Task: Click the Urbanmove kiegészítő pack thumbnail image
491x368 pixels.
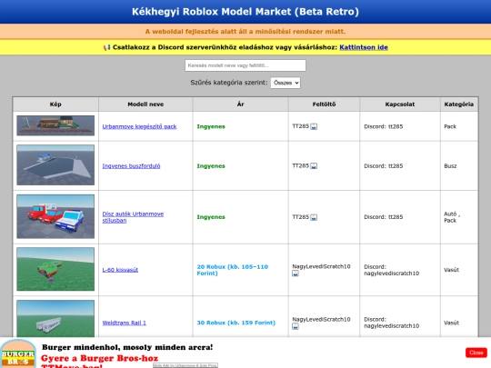Action: coord(55,125)
